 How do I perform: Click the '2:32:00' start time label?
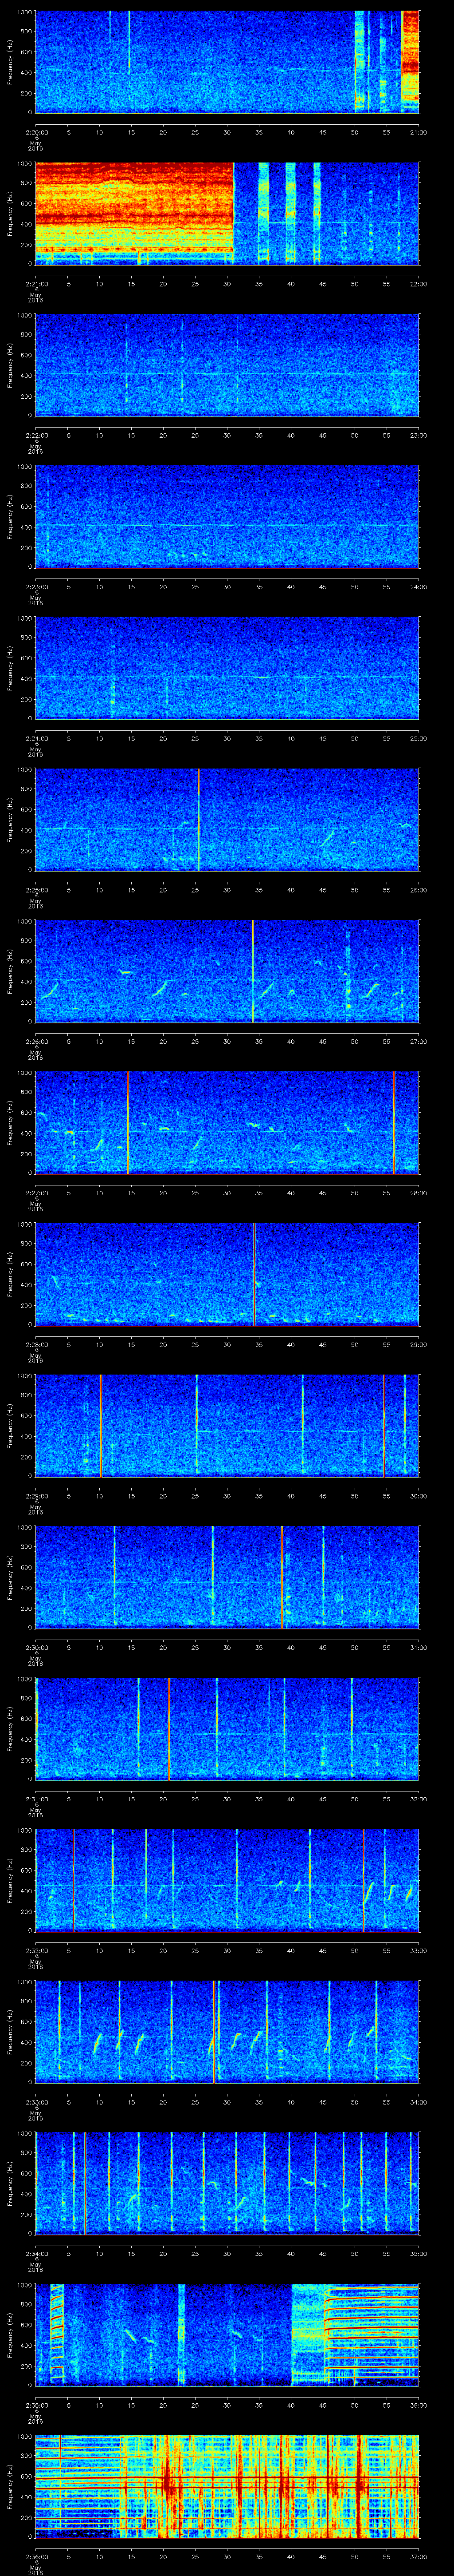click(x=36, y=1950)
